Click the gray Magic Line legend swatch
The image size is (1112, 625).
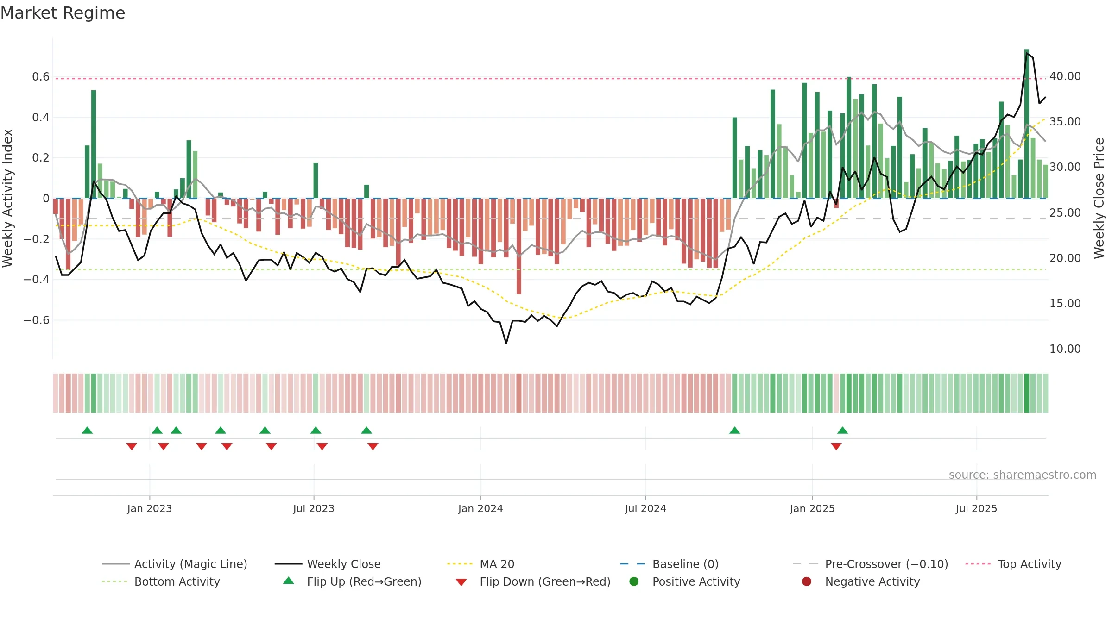pyautogui.click(x=115, y=564)
